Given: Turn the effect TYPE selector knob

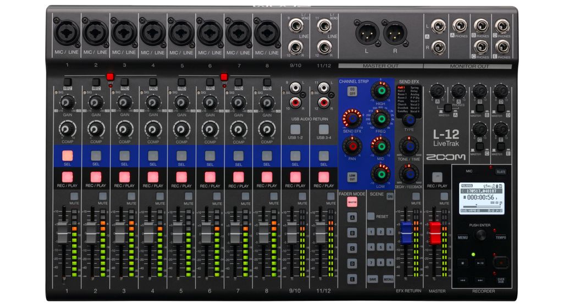Looking at the screenshot, I should click(409, 119).
